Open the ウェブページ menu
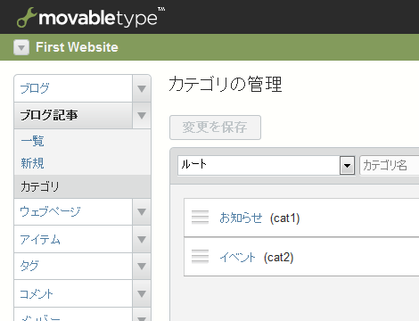The image size is (419, 321). tap(73, 211)
